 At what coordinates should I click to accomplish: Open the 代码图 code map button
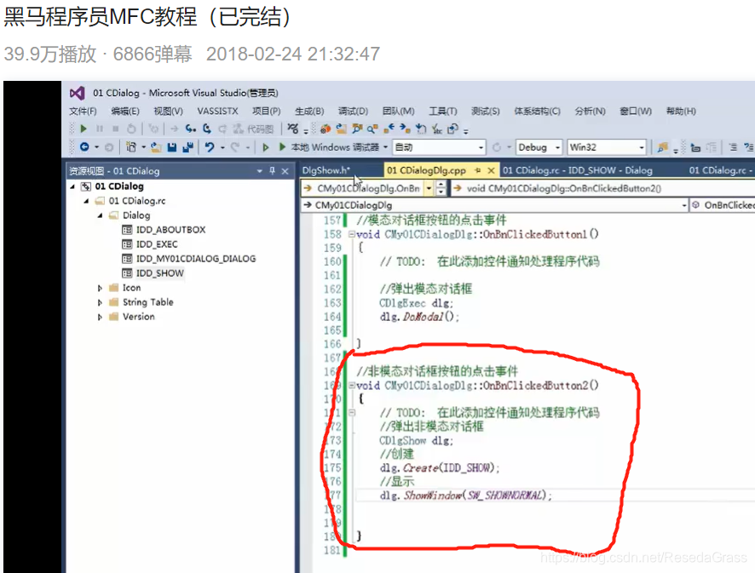click(254, 129)
